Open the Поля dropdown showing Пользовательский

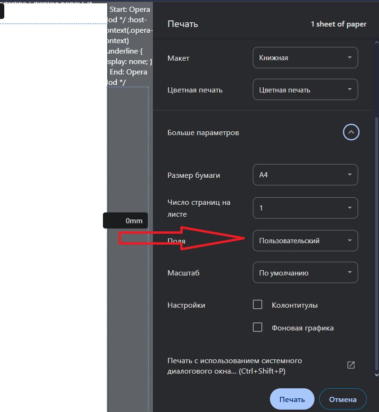coord(305,240)
